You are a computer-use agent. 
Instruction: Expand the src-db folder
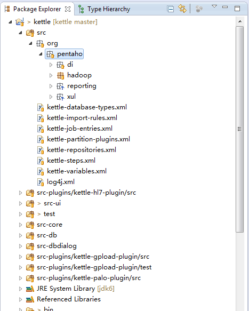tap(20, 235)
